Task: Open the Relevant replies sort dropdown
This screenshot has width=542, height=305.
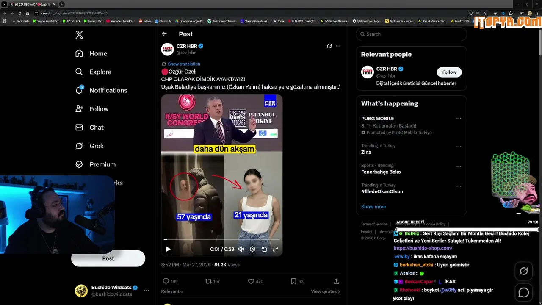Action: pos(172,291)
